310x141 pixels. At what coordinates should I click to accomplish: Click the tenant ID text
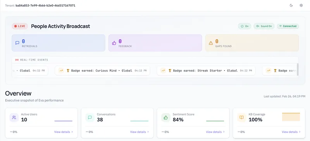(x=45, y=5)
